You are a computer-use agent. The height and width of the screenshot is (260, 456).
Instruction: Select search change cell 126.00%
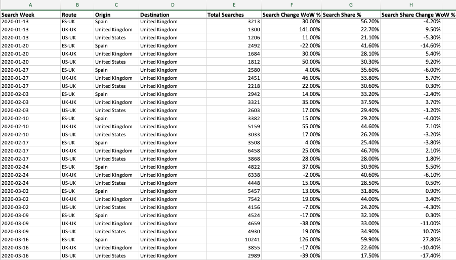click(x=292, y=239)
